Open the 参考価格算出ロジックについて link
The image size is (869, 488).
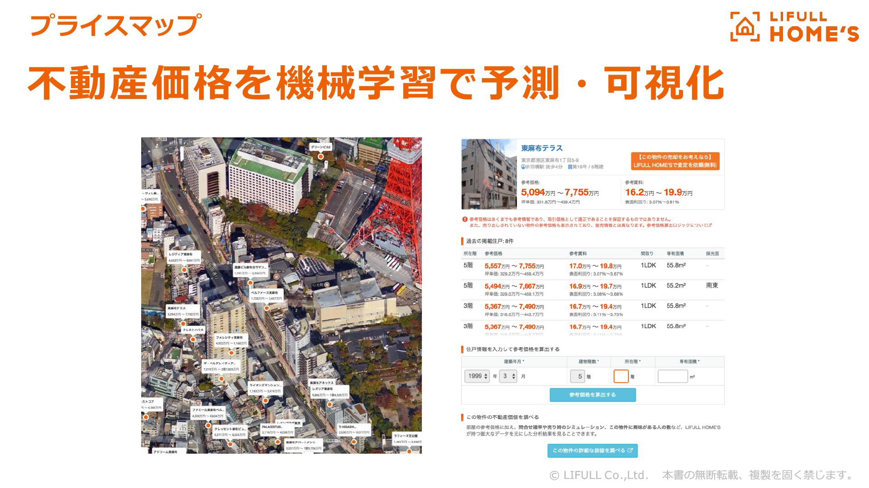click(x=678, y=225)
